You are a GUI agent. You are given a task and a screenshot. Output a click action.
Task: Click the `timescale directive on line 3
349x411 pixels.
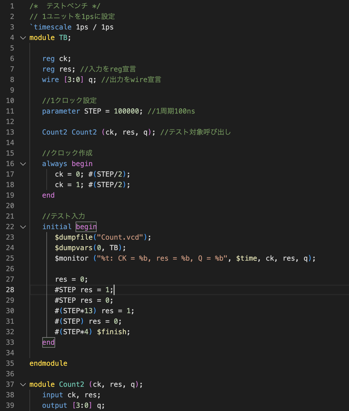(51, 27)
